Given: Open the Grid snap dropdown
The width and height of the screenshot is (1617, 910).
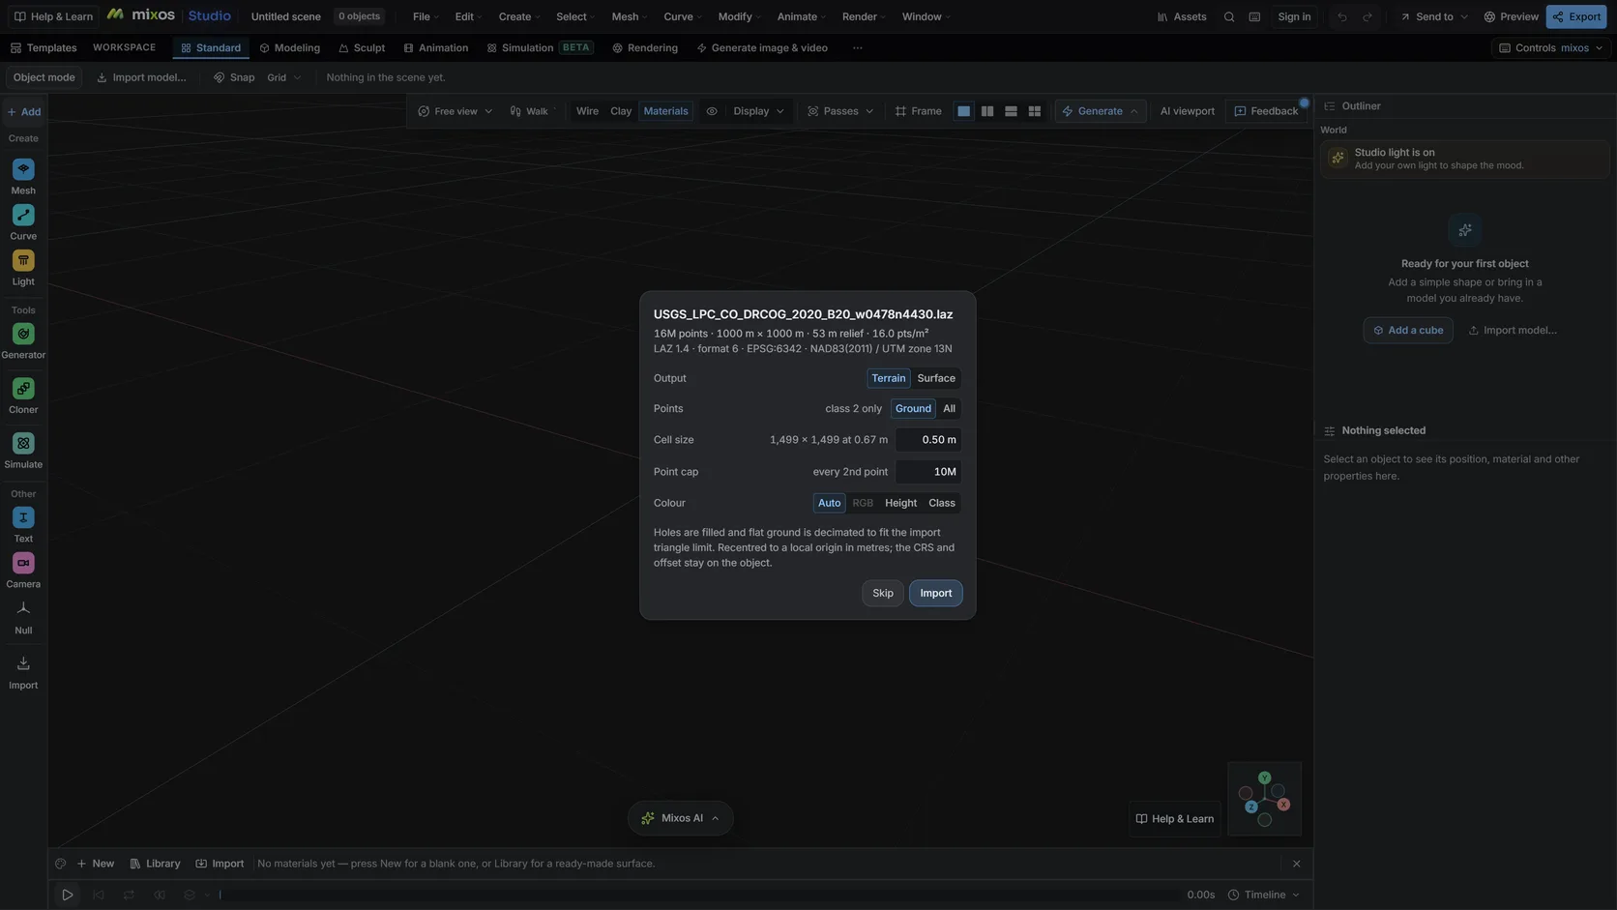Looking at the screenshot, I should pyautogui.click(x=284, y=77).
